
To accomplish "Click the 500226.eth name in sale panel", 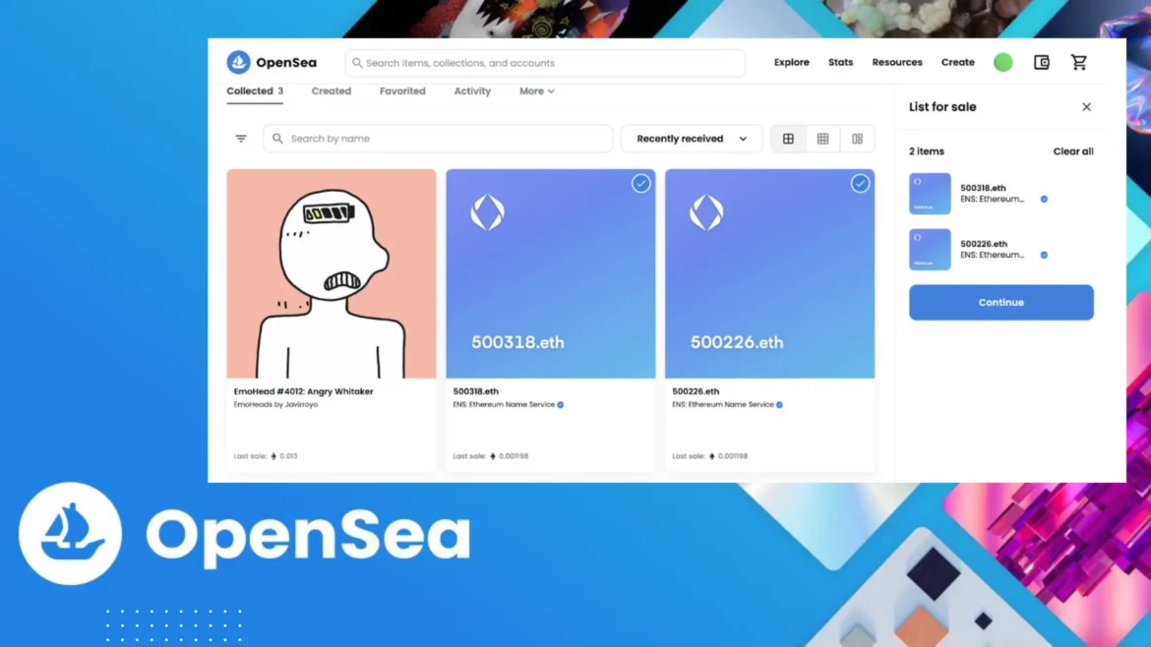I will point(984,244).
